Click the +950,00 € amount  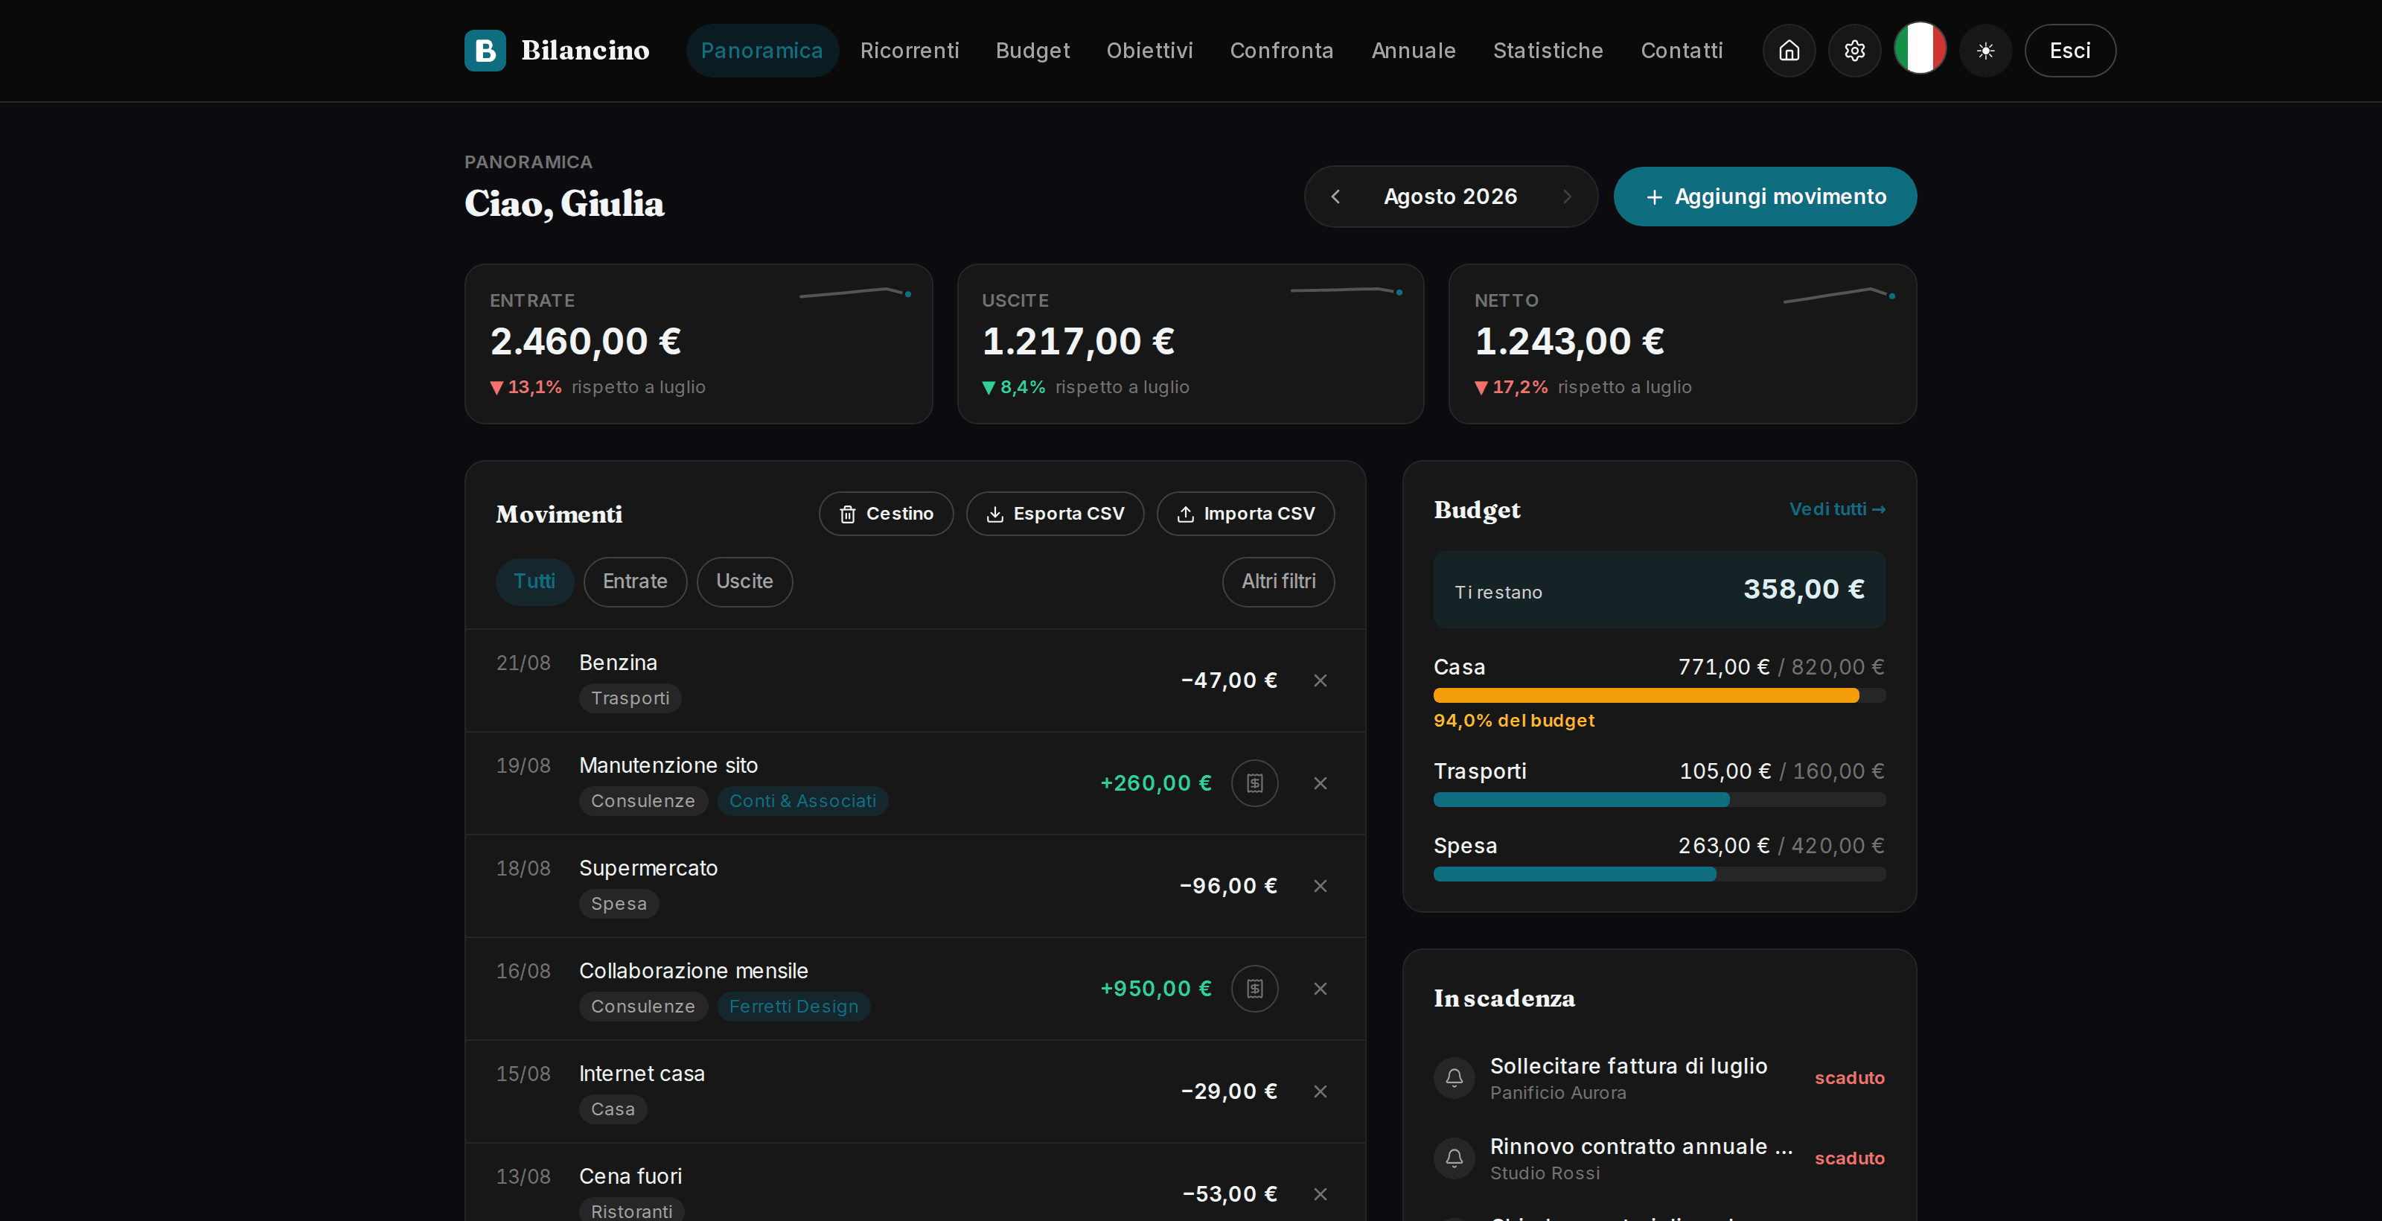coord(1156,989)
